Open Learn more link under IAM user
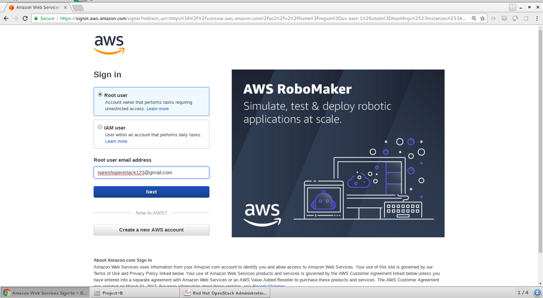543x298 pixels. click(x=116, y=141)
